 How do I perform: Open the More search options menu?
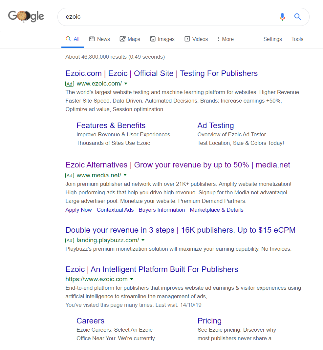coord(226,39)
